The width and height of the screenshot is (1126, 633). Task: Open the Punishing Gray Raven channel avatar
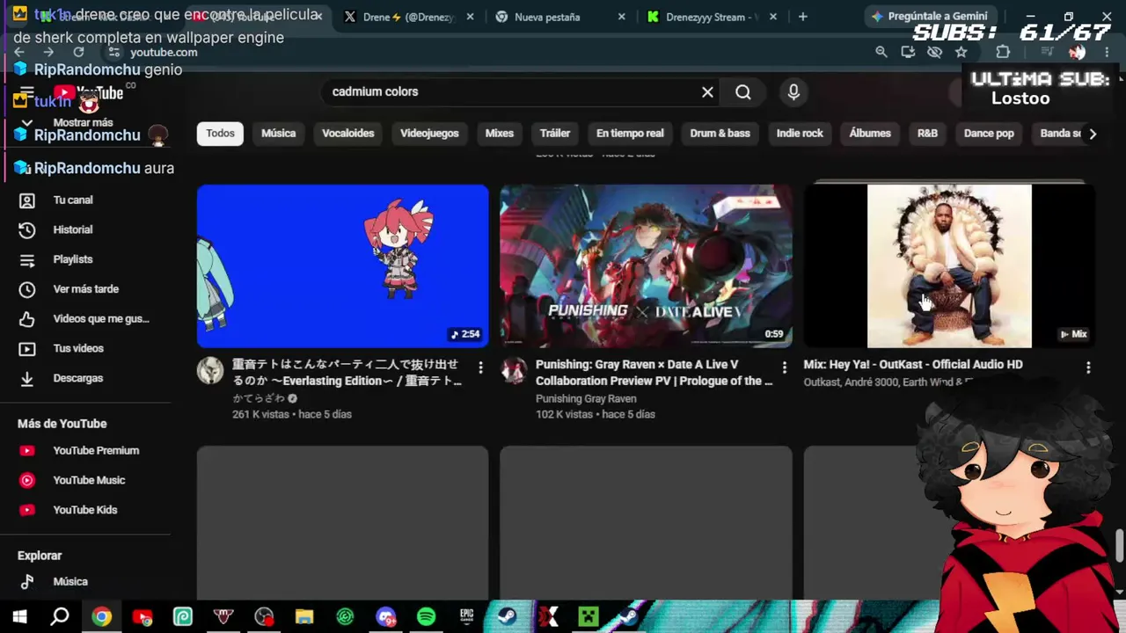[514, 371]
